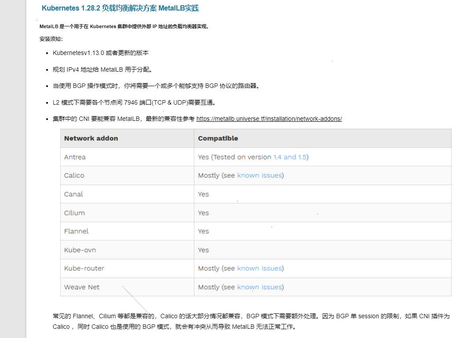Click the bullet about planning IPv4 addresses
Viewport: 474px width, 338px height.
click(103, 69)
